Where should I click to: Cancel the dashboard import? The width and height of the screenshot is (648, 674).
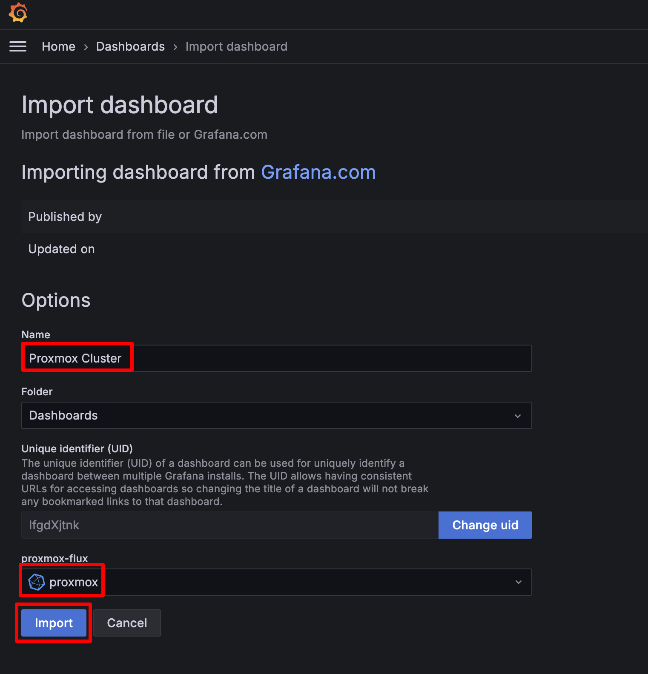pos(127,623)
